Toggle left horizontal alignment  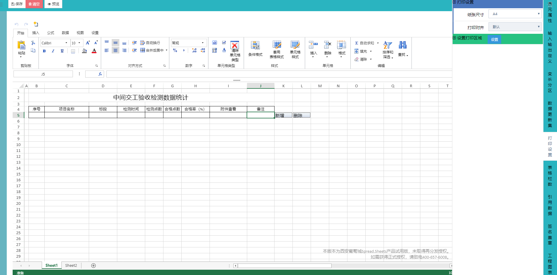[107, 51]
